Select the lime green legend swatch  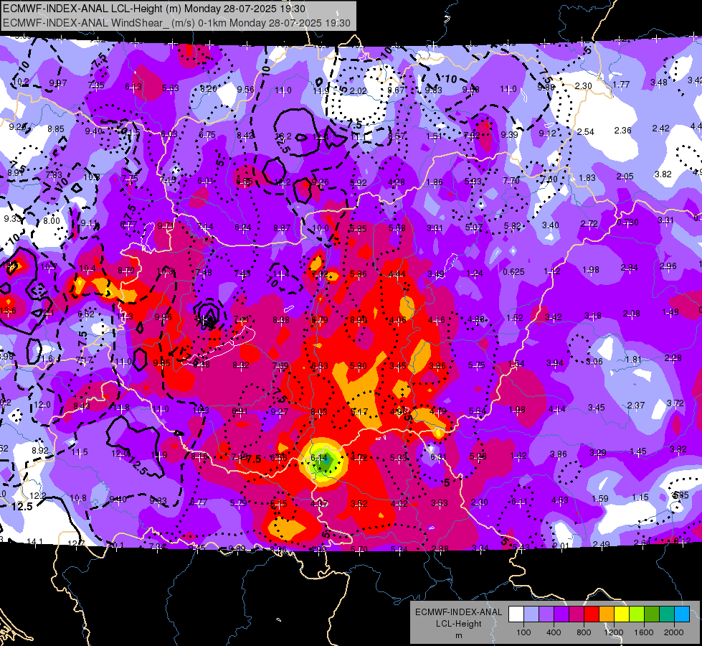637,614
